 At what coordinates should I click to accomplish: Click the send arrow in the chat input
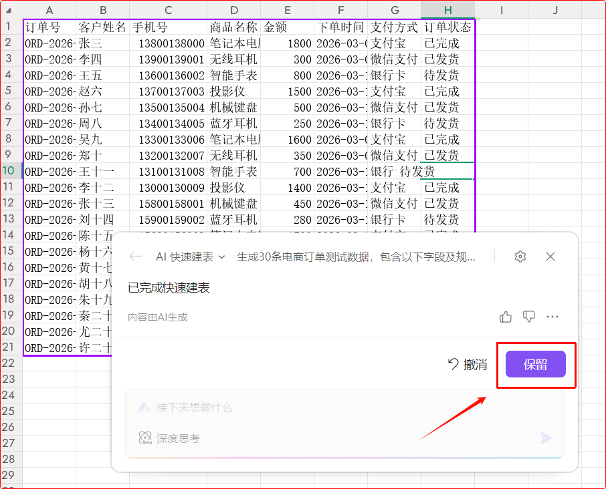click(x=545, y=438)
